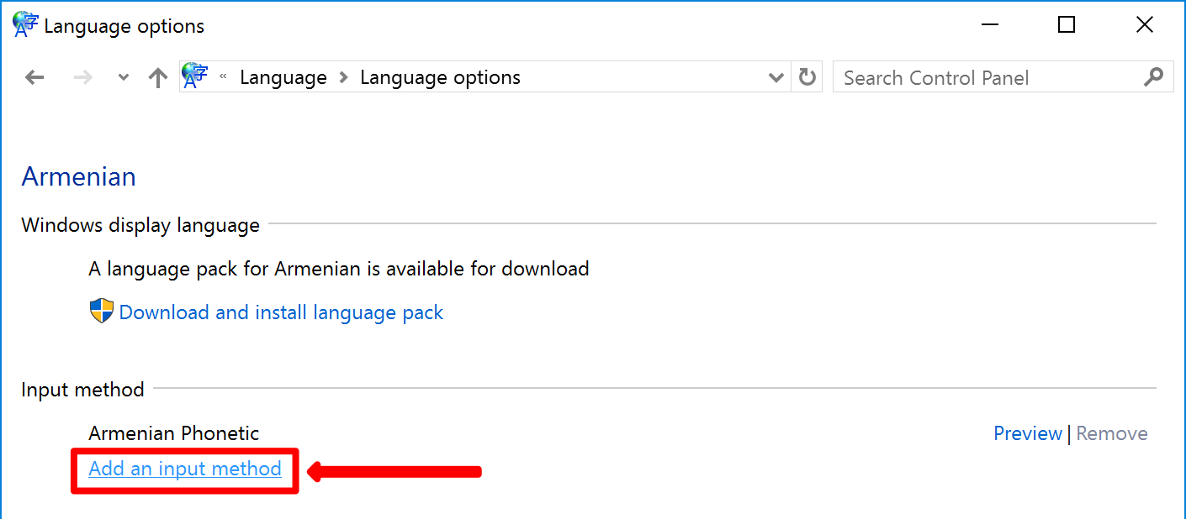This screenshot has width=1186, height=519.
Task: Remove the Armenian Phonetic input method
Action: click(x=1111, y=433)
